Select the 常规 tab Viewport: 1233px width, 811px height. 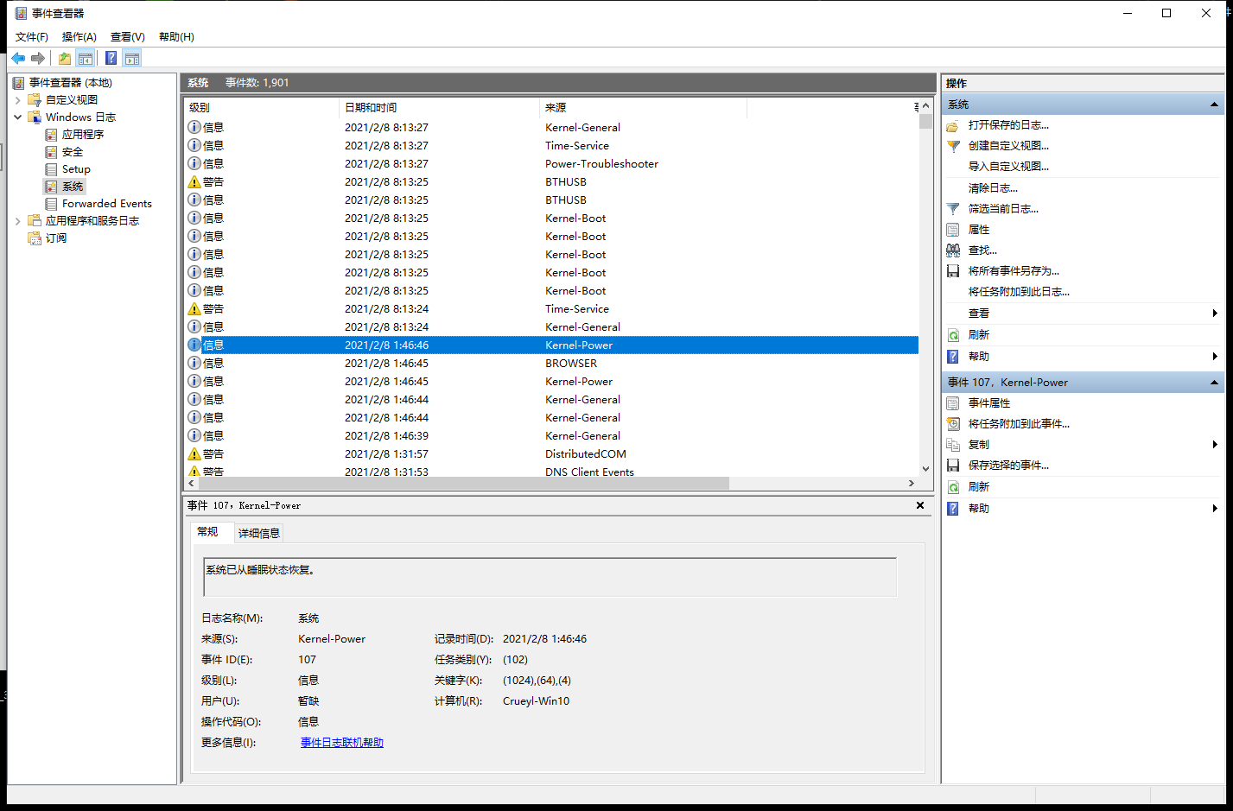207,532
